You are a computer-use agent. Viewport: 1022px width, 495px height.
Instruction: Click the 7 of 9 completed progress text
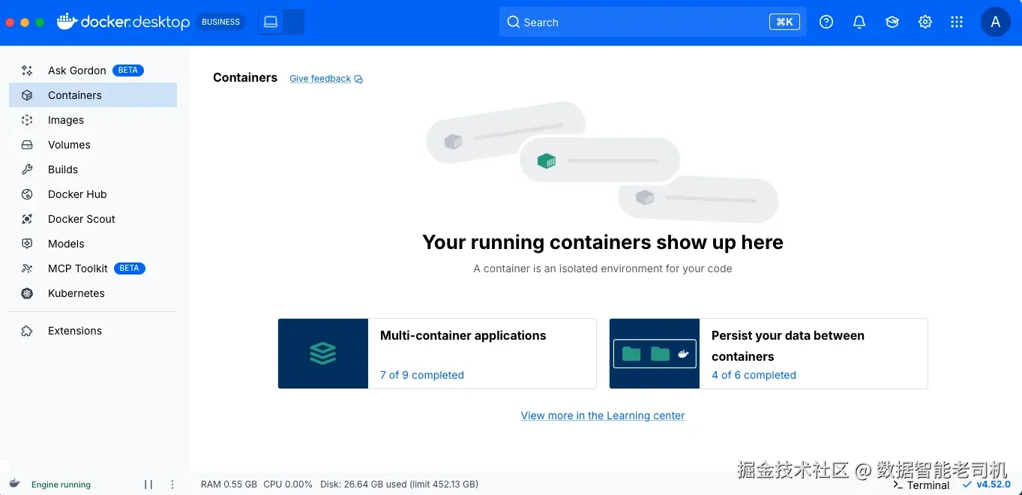coord(422,375)
